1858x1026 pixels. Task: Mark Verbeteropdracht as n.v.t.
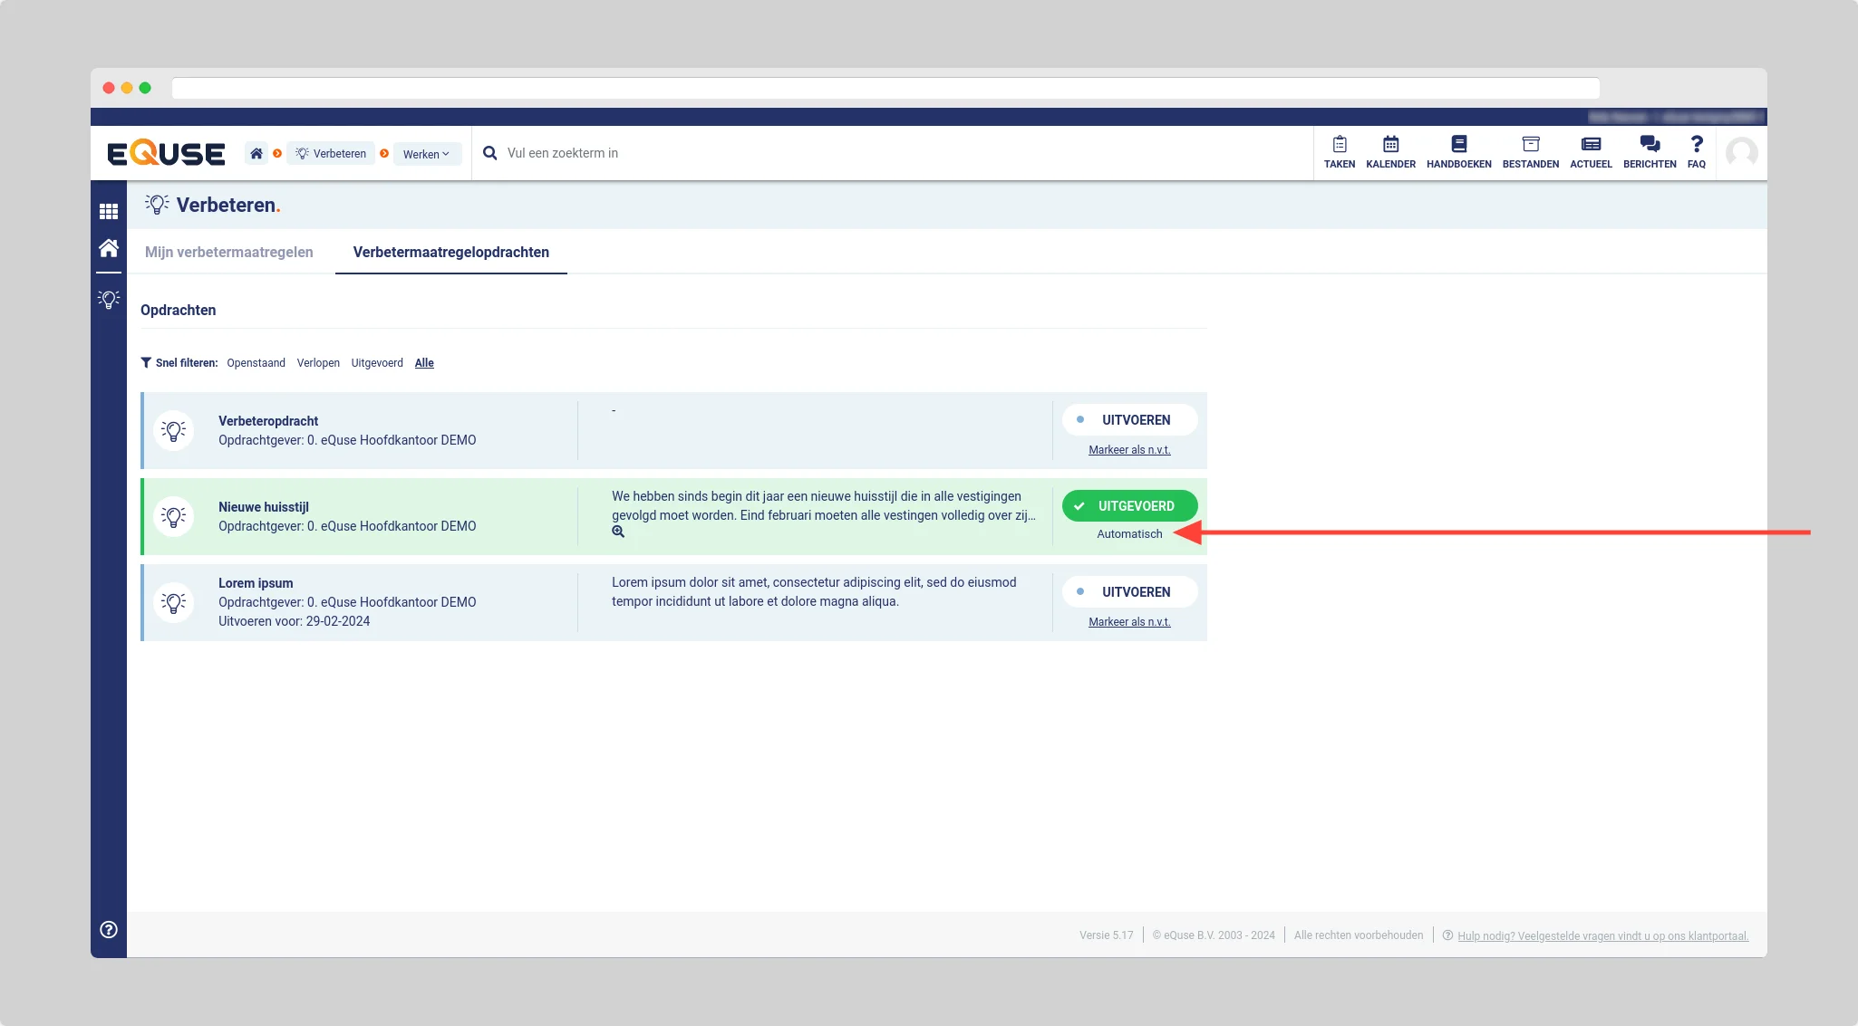pyautogui.click(x=1129, y=450)
